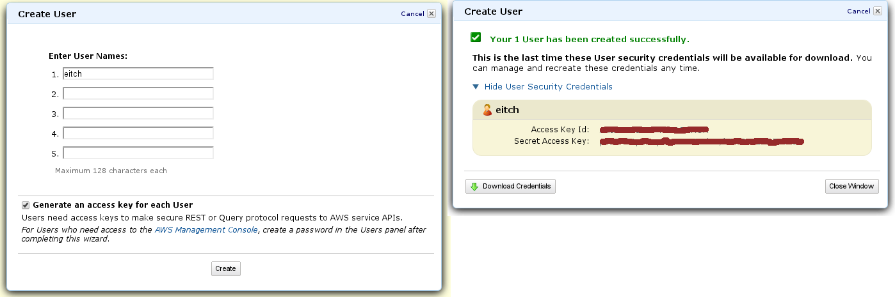
Task: Click the Cancel link in the left dialog
Action: coord(412,14)
